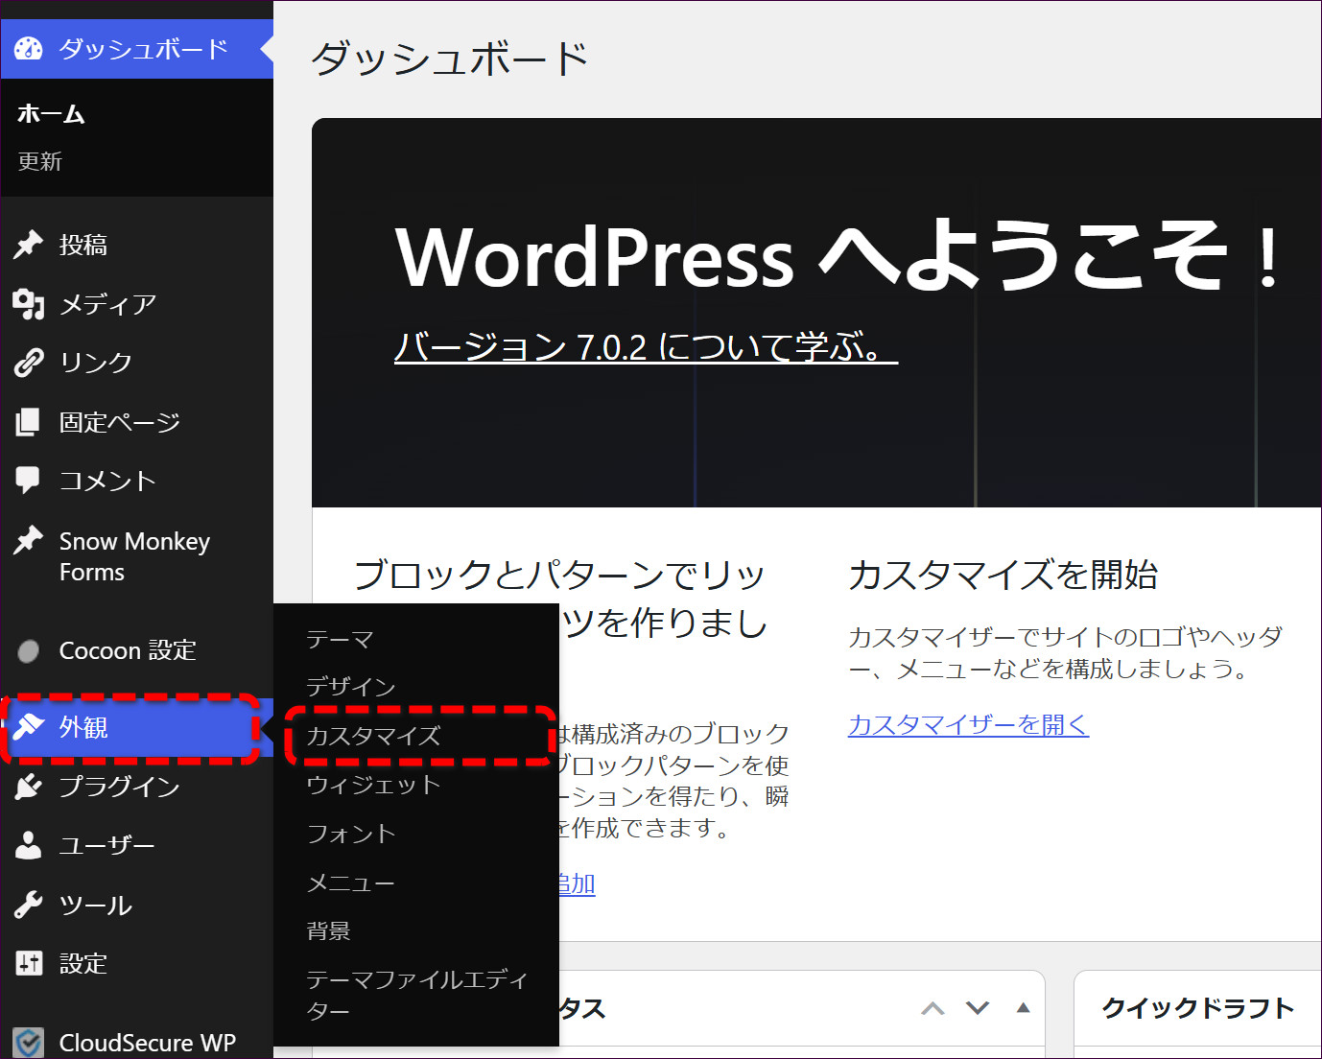Screen dimensions: 1322x1059
Task: Click the Dashboard gauge icon
Action: point(29,48)
